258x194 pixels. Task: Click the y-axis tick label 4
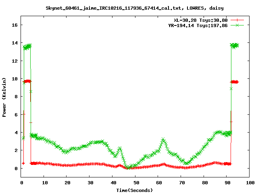pyautogui.click(x=16, y=133)
